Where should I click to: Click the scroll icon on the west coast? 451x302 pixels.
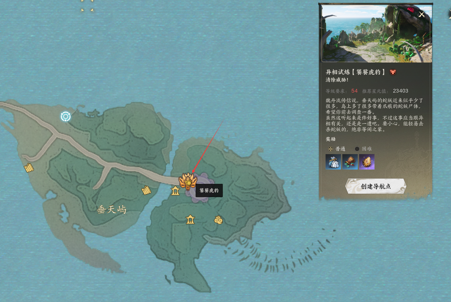[x=29, y=168]
